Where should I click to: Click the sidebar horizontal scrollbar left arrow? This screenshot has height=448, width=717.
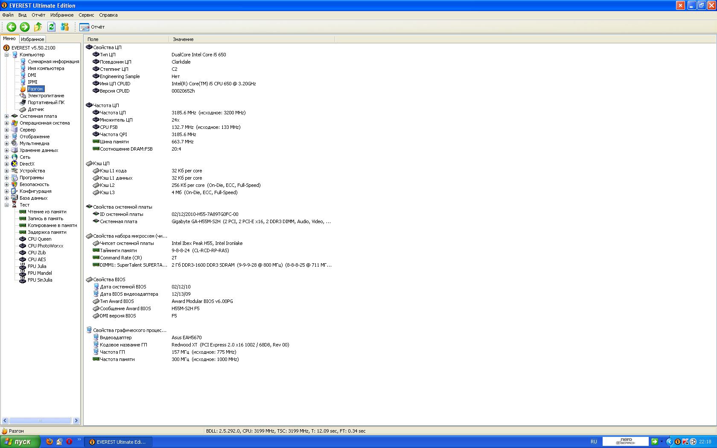pyautogui.click(x=5, y=421)
